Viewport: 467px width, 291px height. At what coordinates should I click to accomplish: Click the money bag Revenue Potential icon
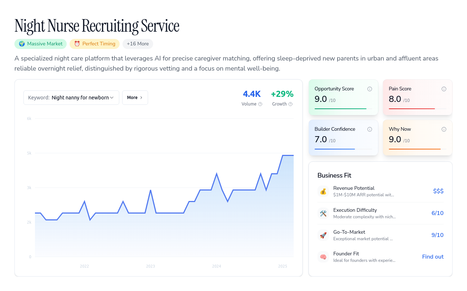pos(323,191)
